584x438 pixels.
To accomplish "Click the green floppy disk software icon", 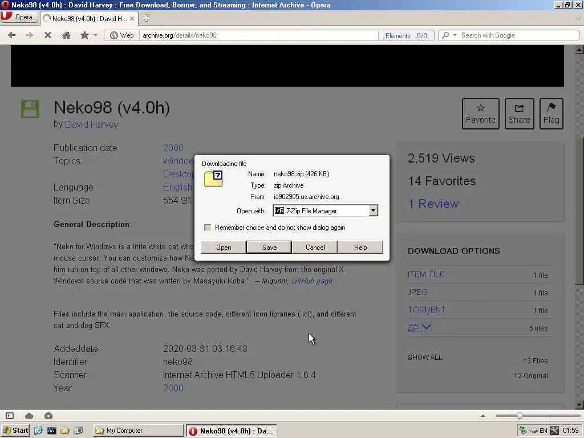I will [x=30, y=109].
